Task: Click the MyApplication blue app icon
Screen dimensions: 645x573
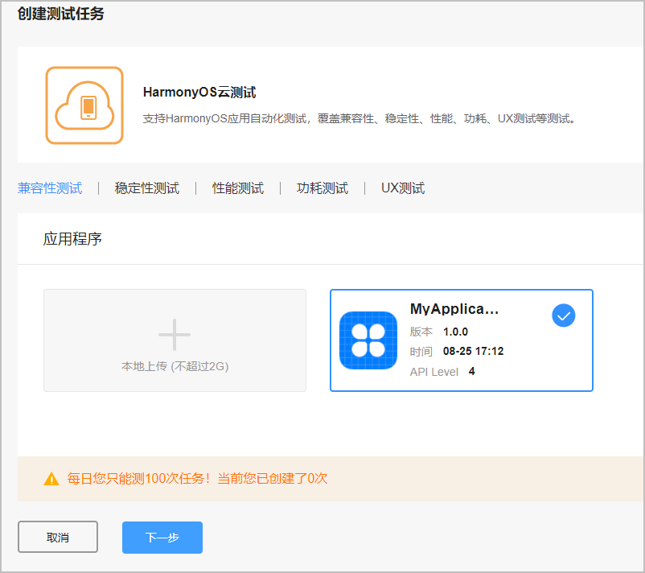Action: pyautogui.click(x=368, y=340)
